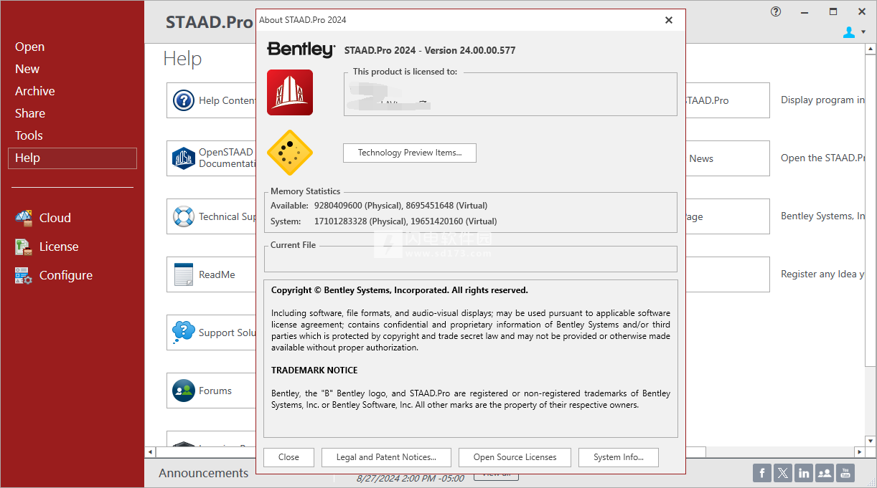Click the horizontal scrollbar left arrow
Image resolution: width=877 pixels, height=488 pixels.
point(150,452)
